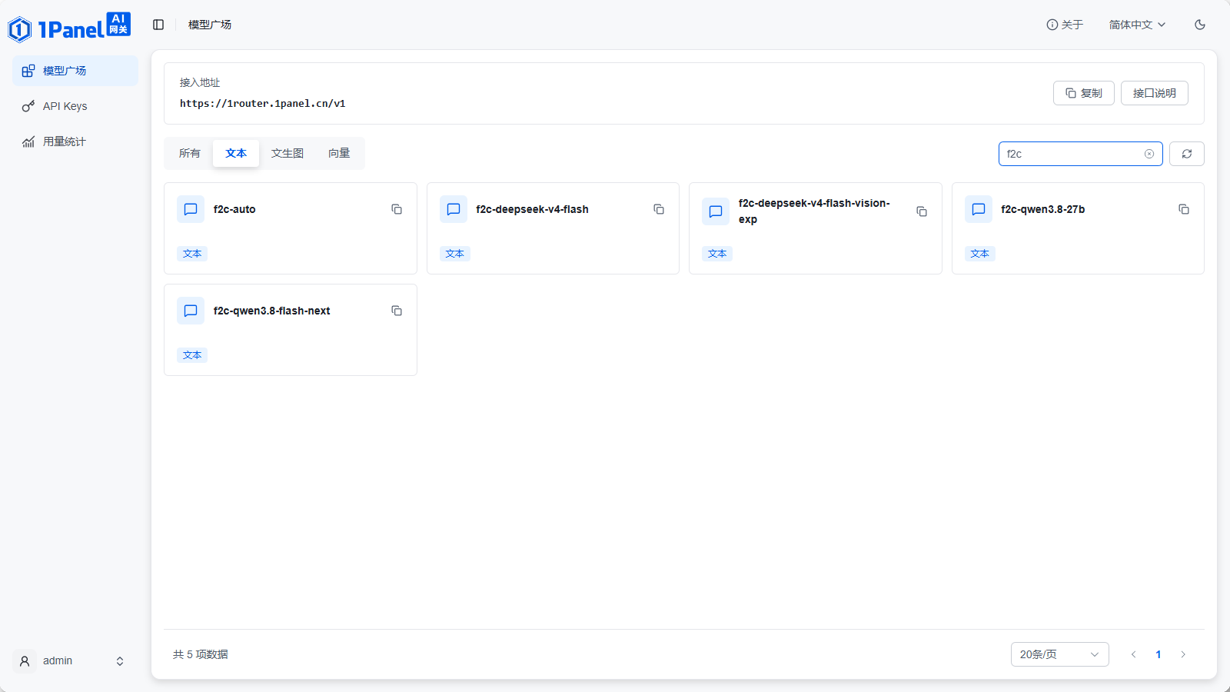Toggle dark mode moon icon
Viewport: 1230px width, 692px height.
tap(1200, 25)
